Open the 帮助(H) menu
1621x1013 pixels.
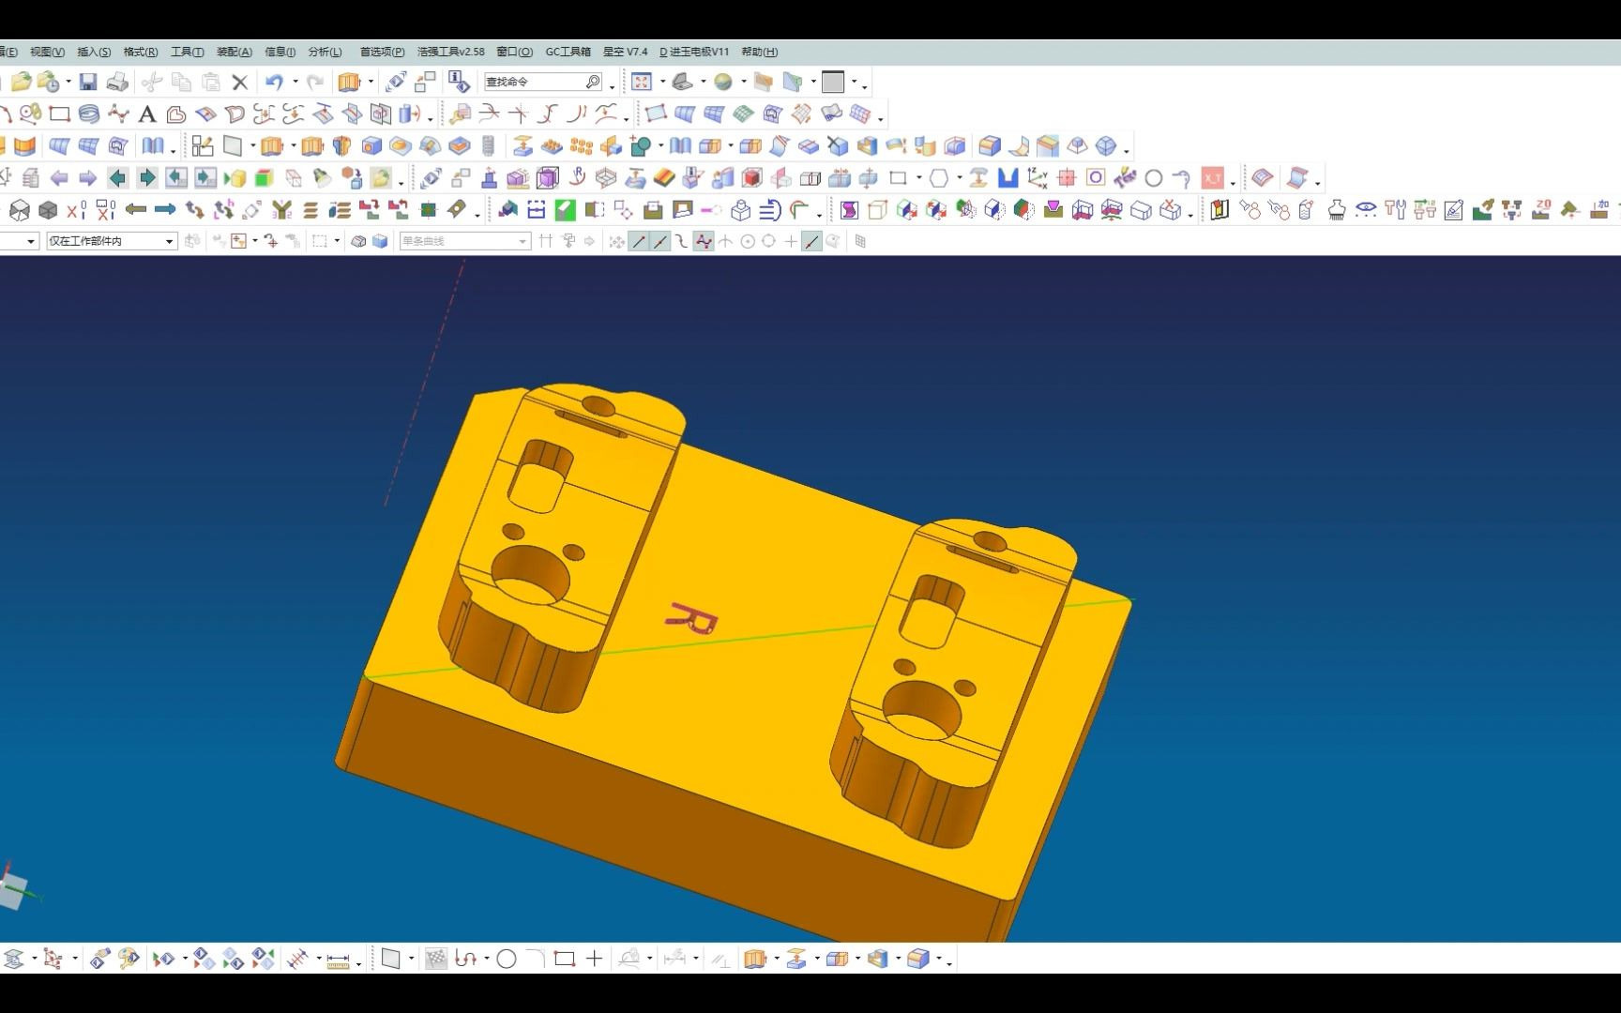click(x=759, y=52)
